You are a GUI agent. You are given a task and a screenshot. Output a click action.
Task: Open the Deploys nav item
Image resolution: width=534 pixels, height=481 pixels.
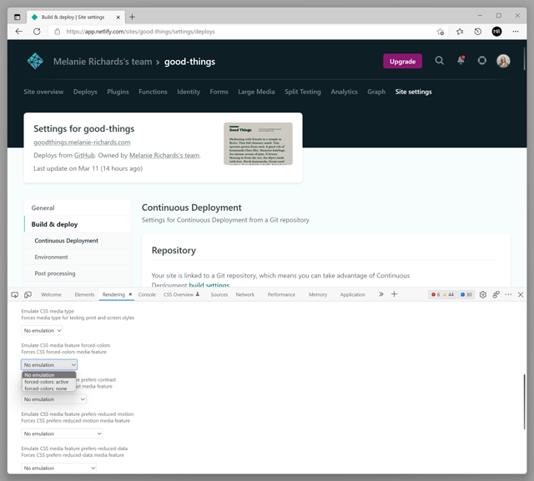(x=85, y=92)
